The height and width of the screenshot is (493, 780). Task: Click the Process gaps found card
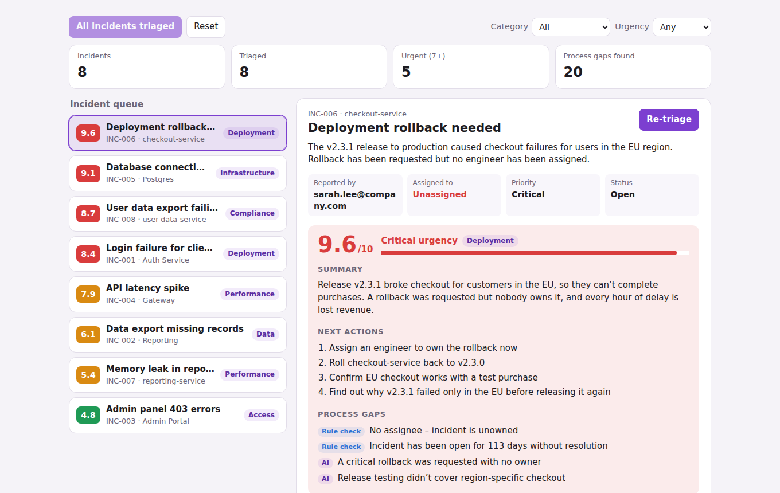(633, 67)
